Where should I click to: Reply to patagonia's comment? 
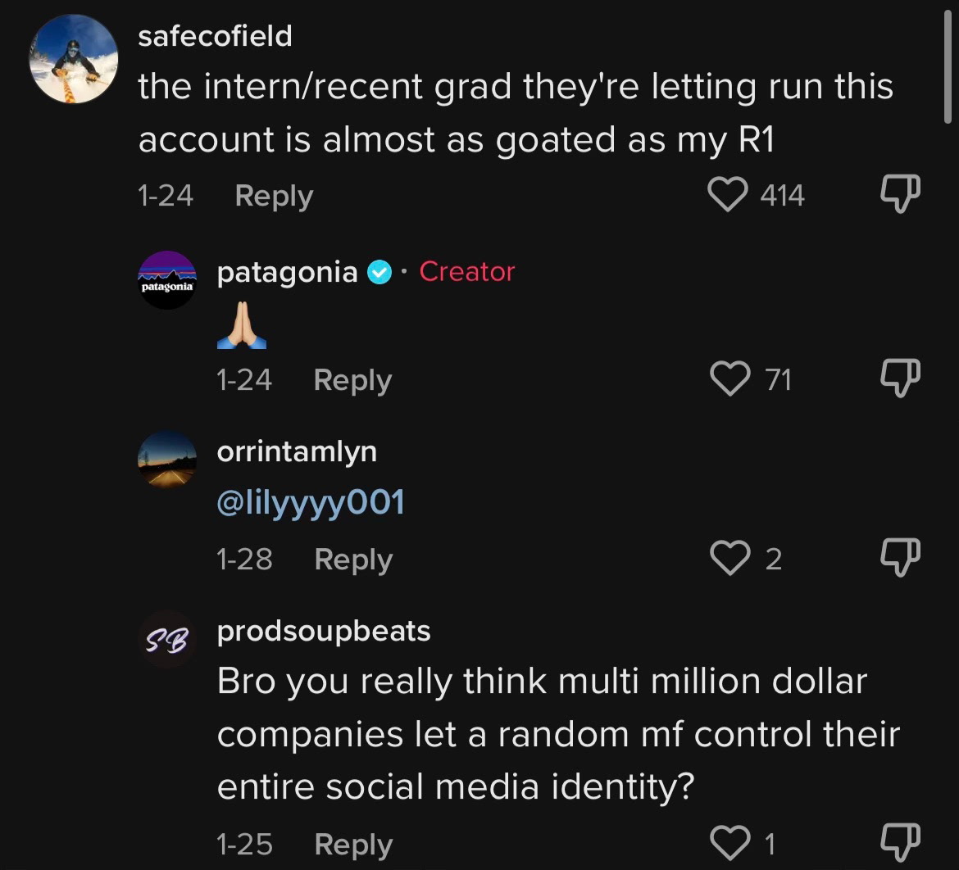tap(352, 380)
